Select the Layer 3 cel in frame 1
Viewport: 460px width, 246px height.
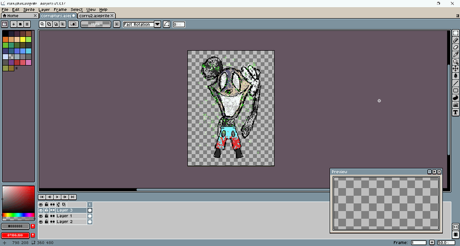click(x=90, y=210)
